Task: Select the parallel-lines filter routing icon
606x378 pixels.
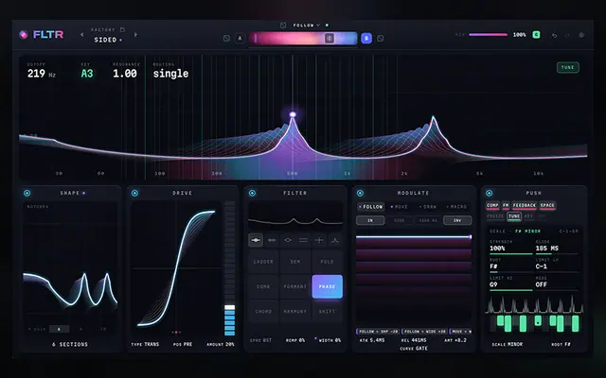Action: (x=303, y=240)
